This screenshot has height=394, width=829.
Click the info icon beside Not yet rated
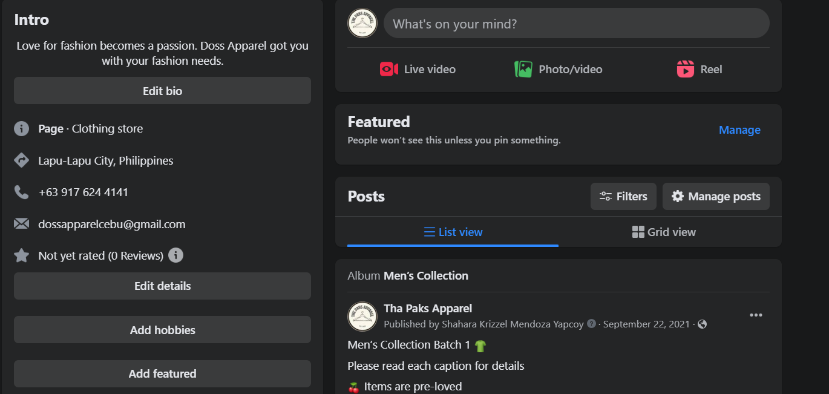175,255
